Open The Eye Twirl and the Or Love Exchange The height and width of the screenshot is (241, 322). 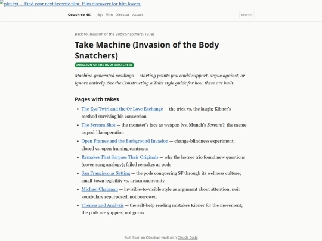122,109
